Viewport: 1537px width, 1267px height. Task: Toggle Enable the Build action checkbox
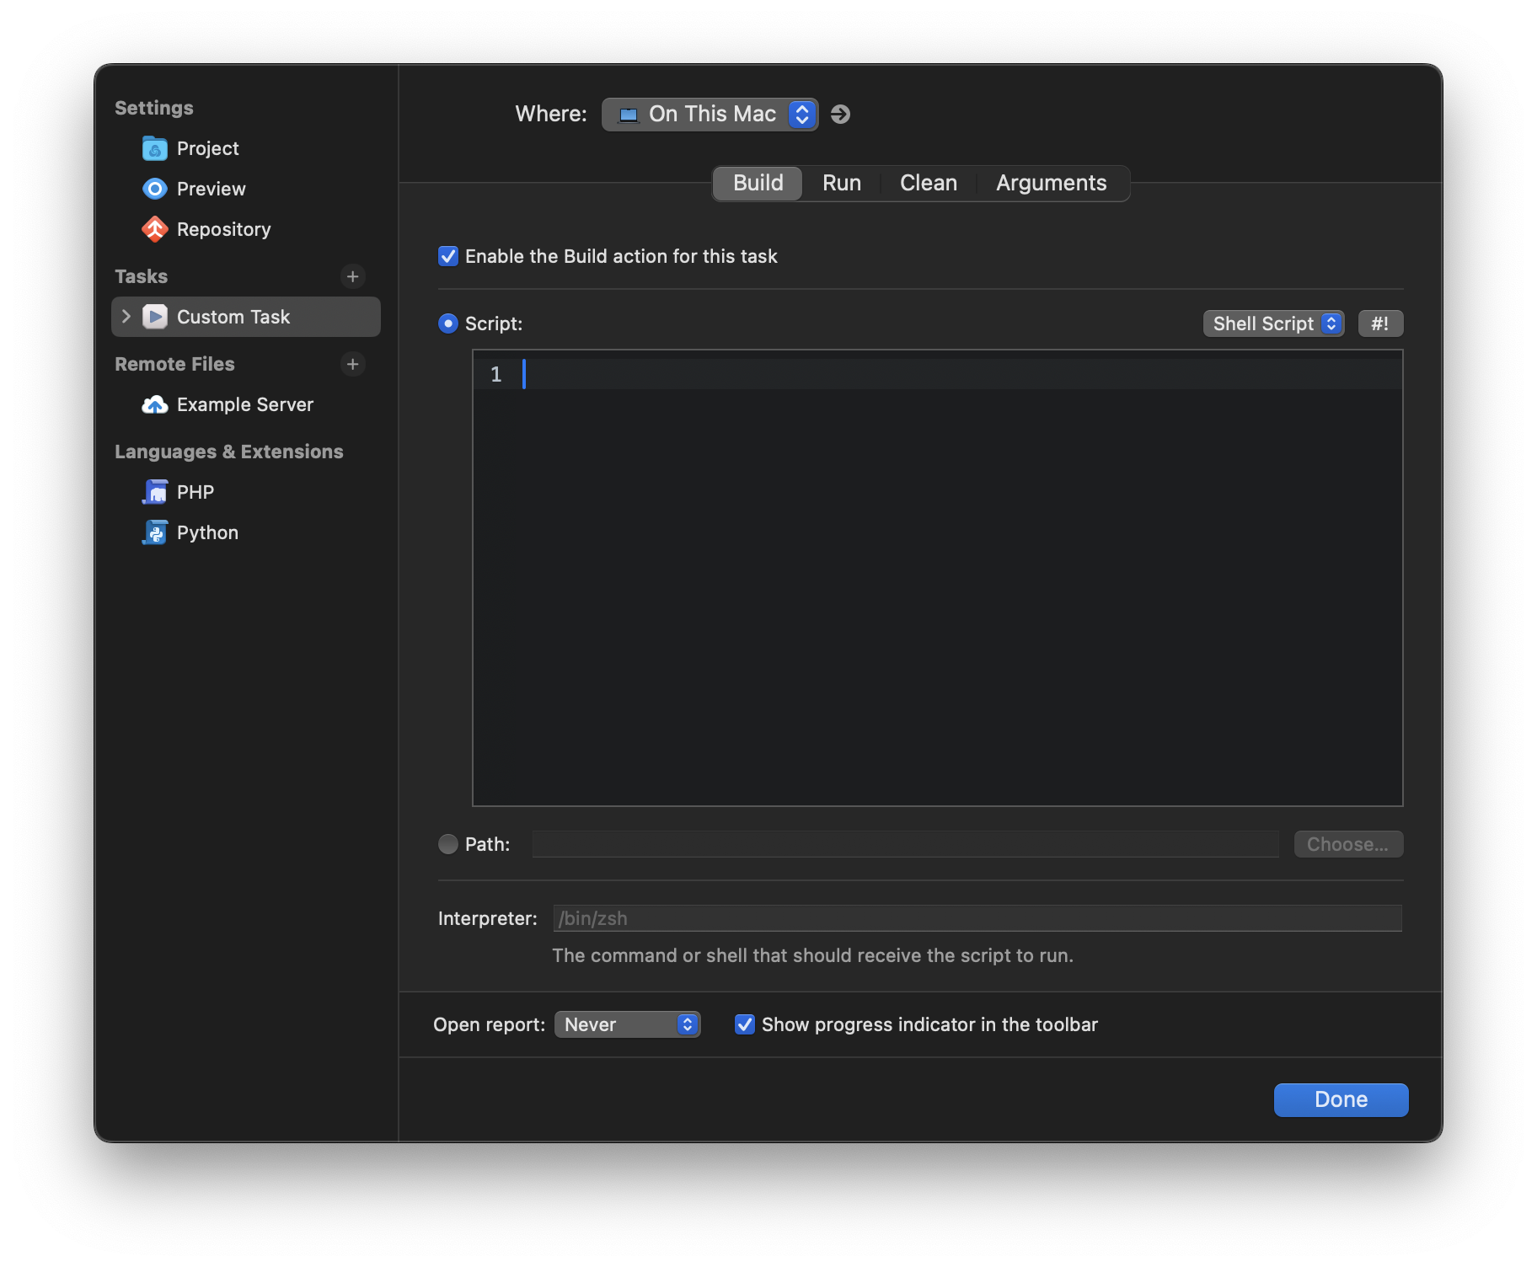tap(448, 256)
